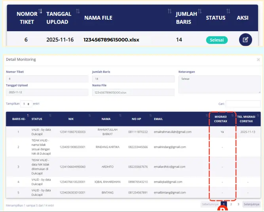Close the Detail Monitoring dialog

click(258, 60)
